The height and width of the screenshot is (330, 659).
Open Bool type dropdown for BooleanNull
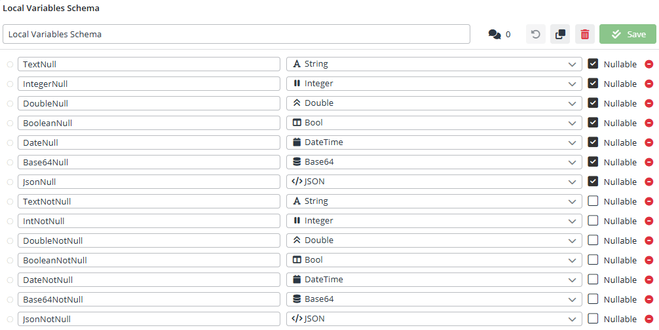click(x=434, y=123)
